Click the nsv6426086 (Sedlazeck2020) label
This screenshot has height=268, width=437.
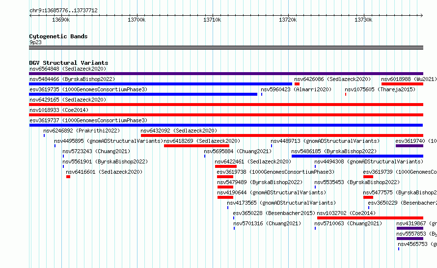[x=332, y=79]
